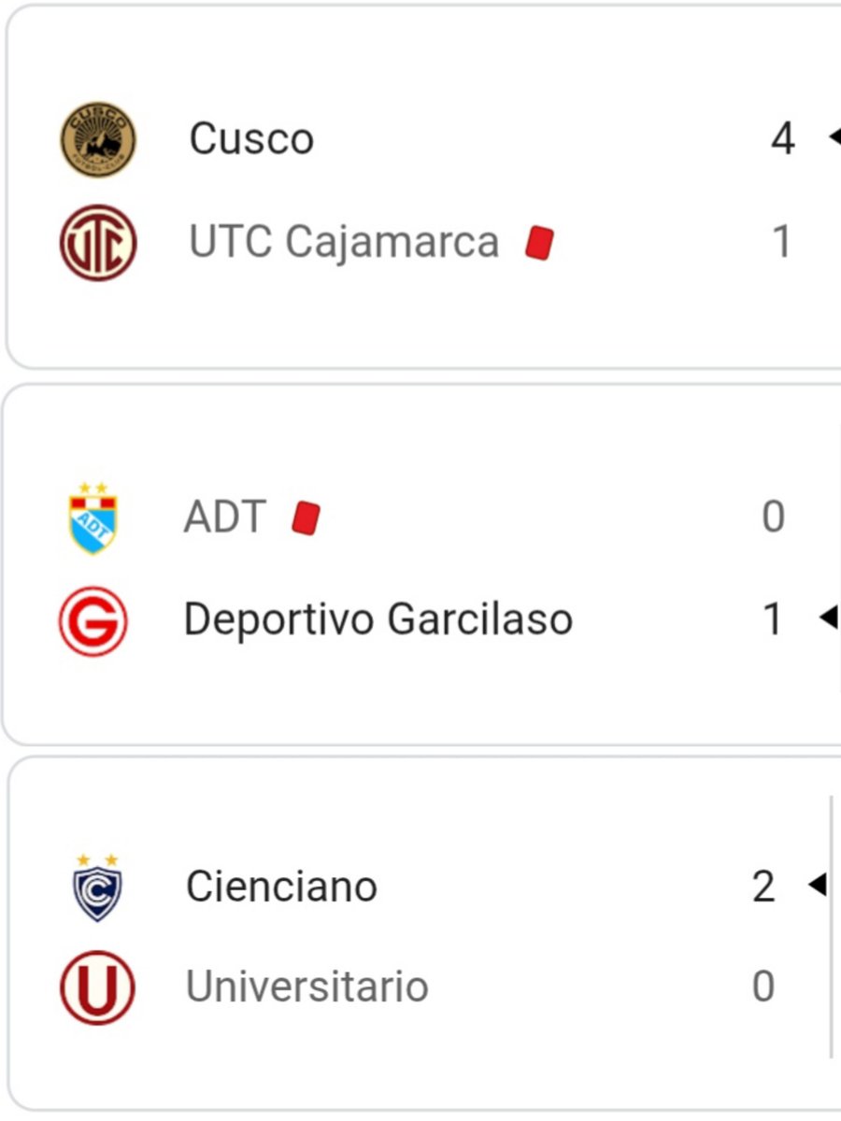Screen dimensions: 841x1121
Task: Open the Universitario team name
Action: 307,986
